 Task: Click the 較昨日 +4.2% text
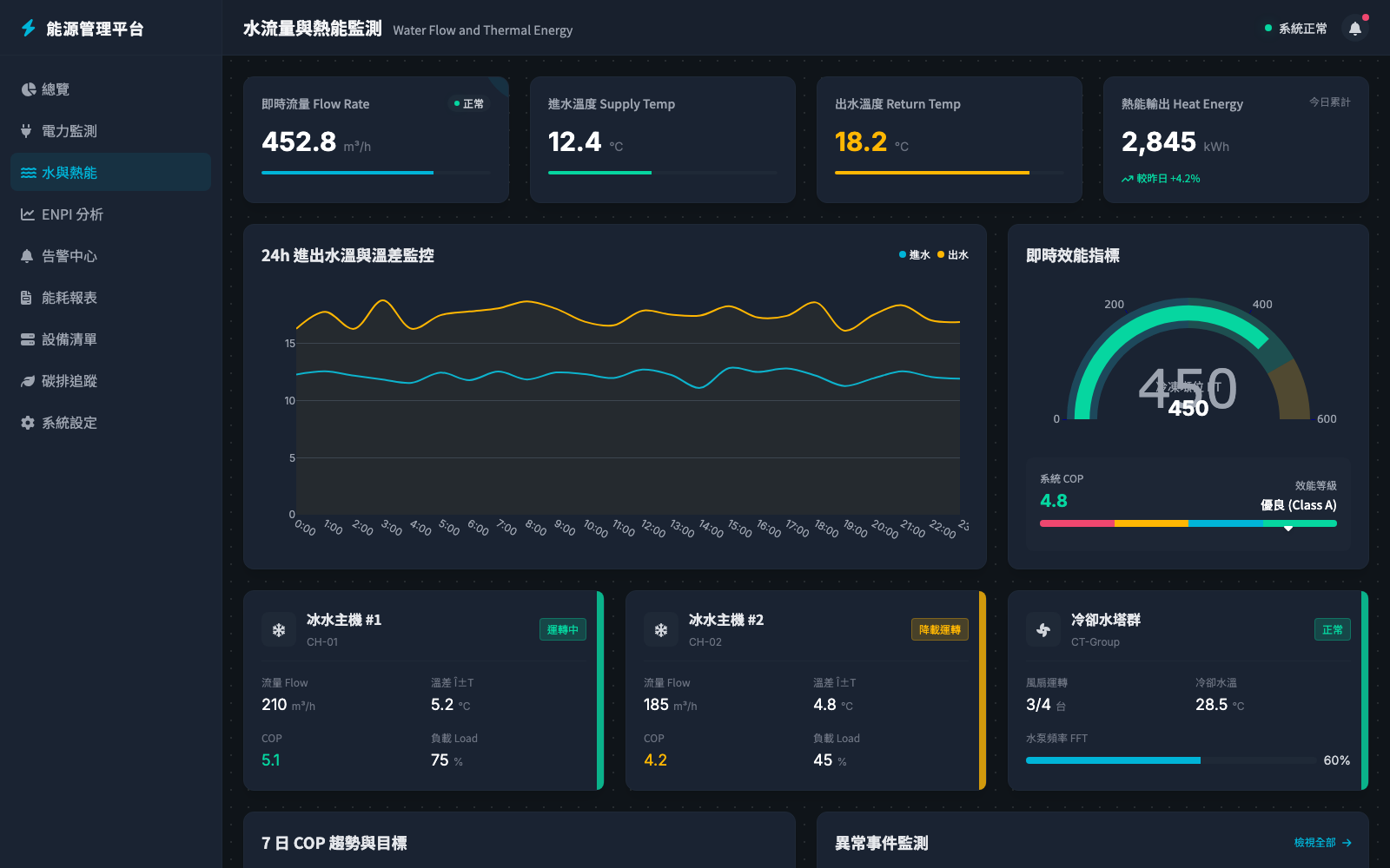point(1168,179)
